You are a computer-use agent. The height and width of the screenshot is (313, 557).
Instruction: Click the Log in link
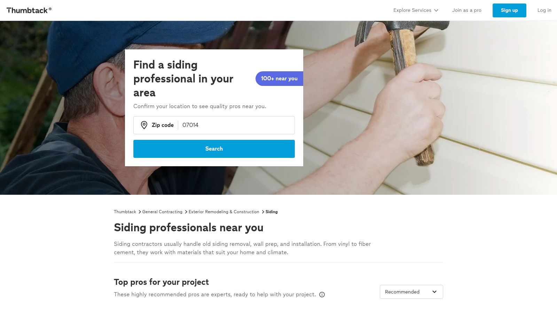tap(544, 10)
